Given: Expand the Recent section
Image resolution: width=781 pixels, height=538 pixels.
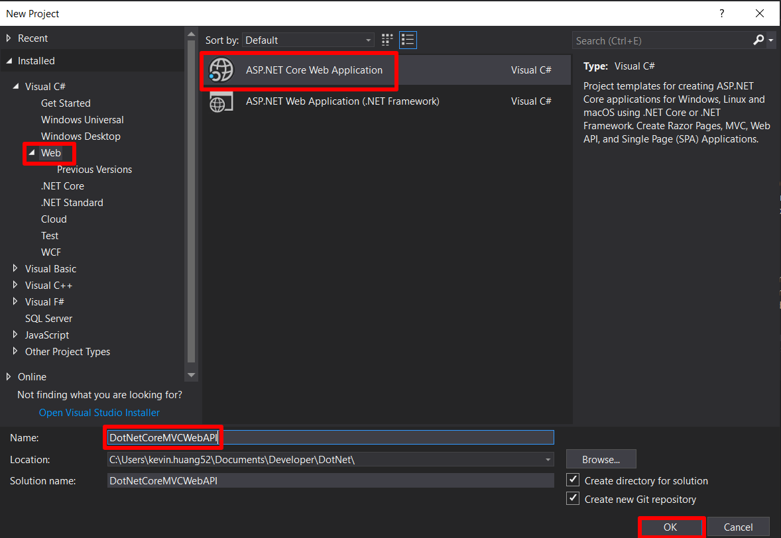Looking at the screenshot, I should tap(9, 38).
